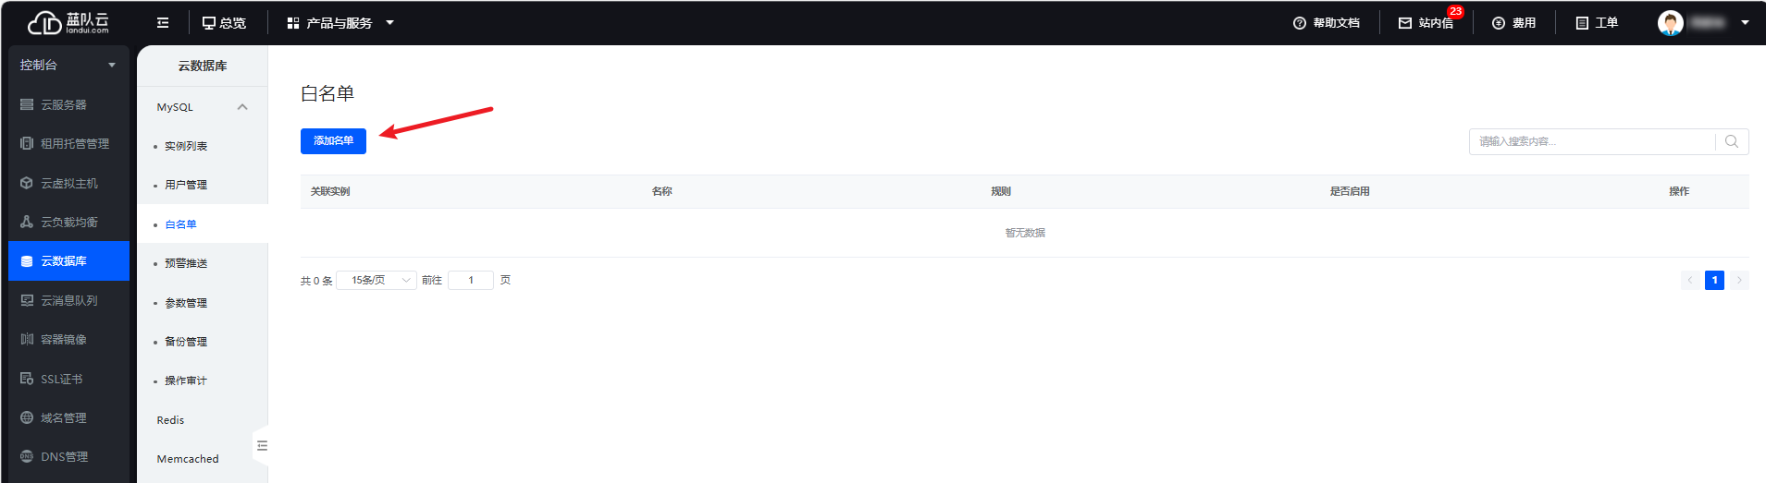
Task: Click the hamburger menu collapse icon in top bar
Action: 163,23
